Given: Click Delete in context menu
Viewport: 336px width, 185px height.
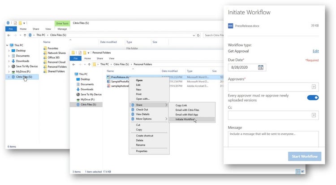Looking at the screenshot, I should [x=139, y=140].
